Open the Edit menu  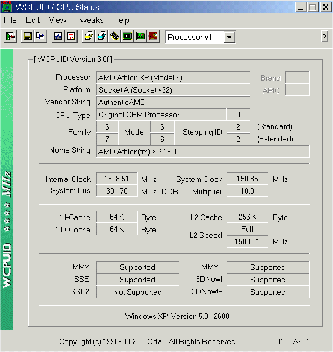tap(33, 20)
